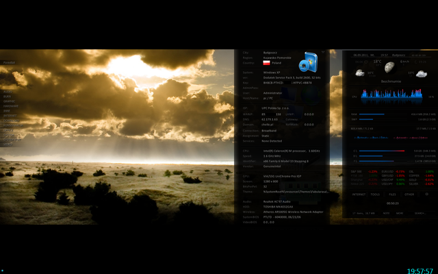Viewport: 438px width, 274px height.
Task: Click the left cloudy forecast icon
Action: [x=360, y=73]
